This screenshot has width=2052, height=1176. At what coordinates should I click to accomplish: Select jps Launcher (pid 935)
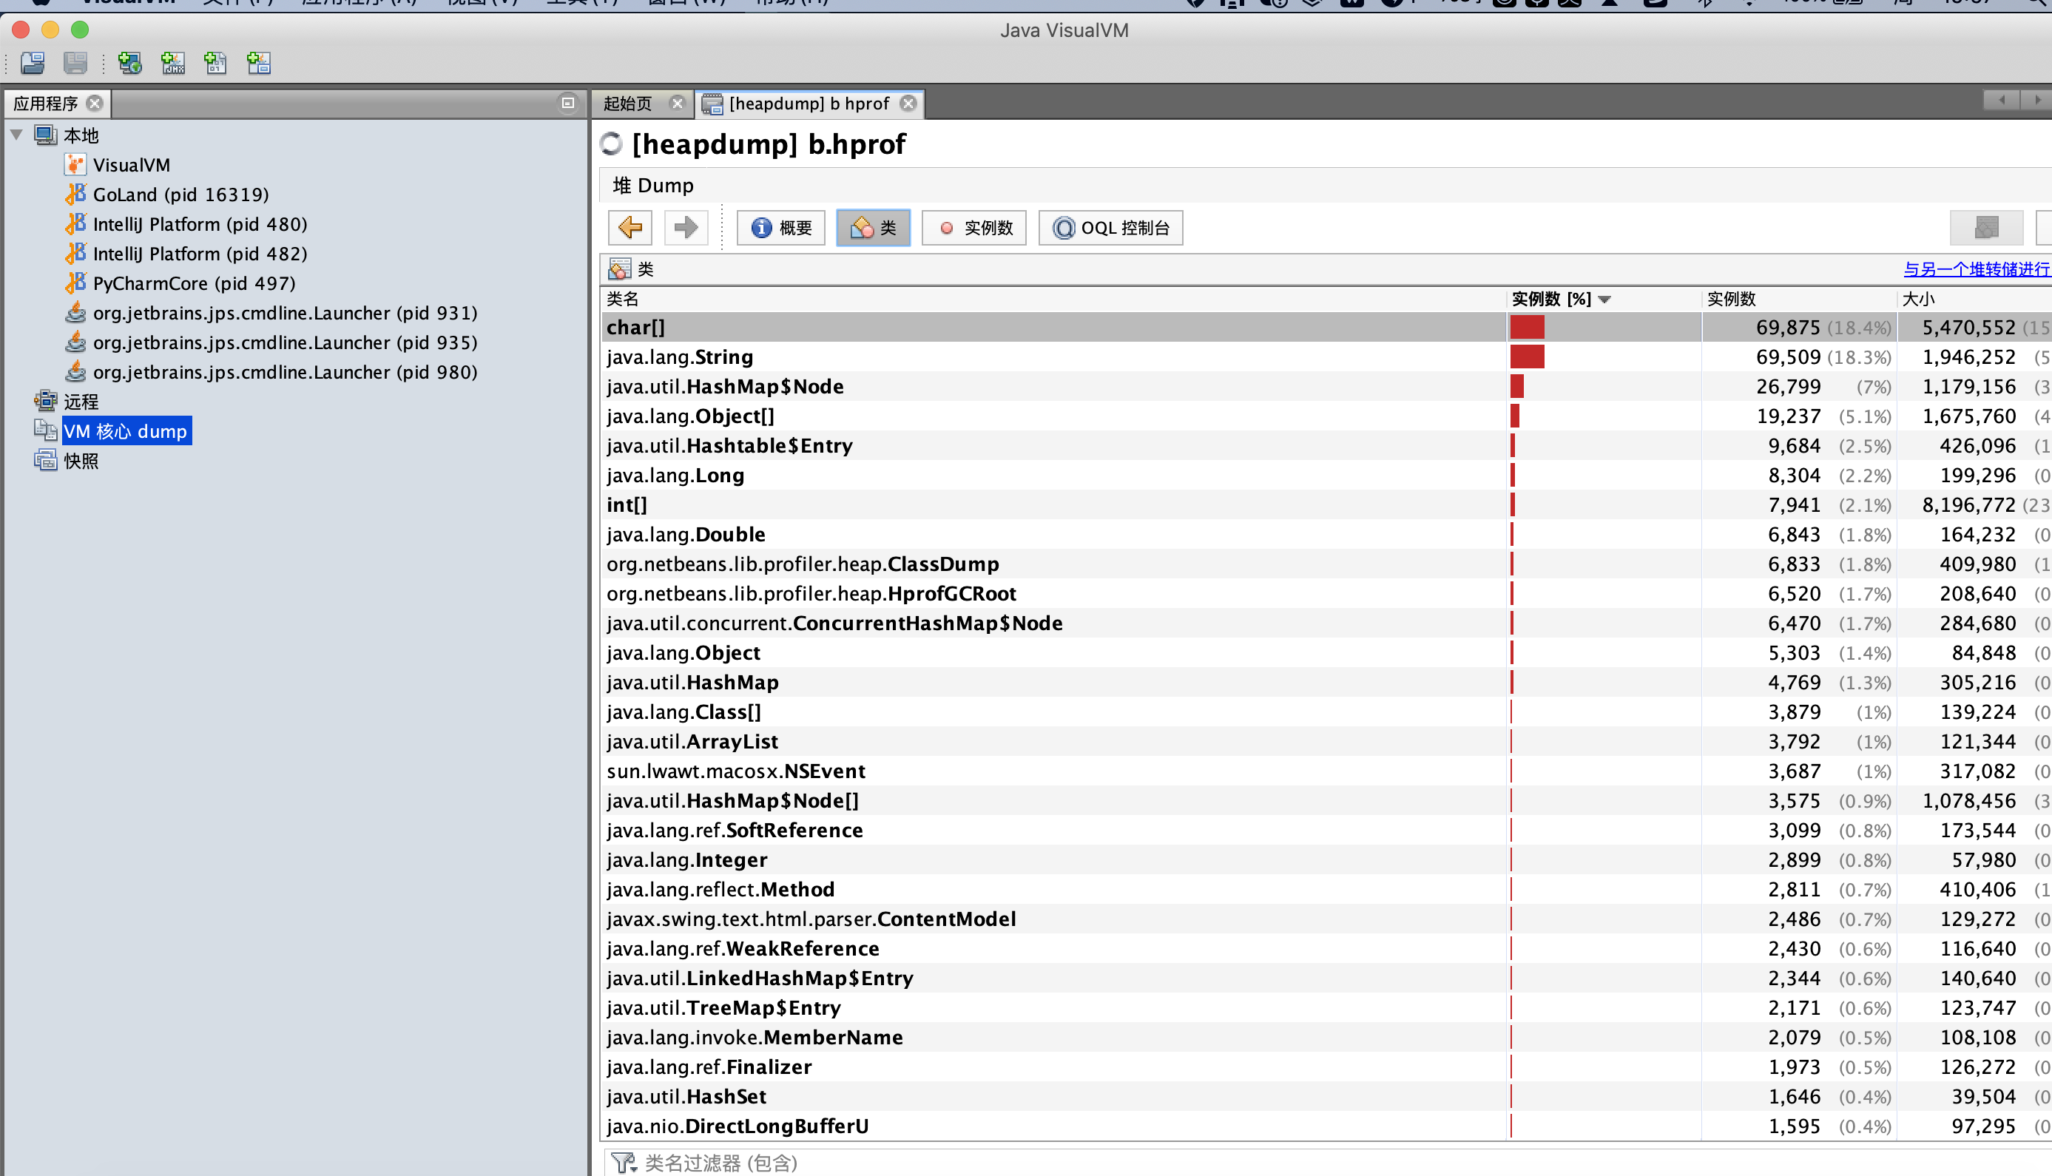(285, 342)
